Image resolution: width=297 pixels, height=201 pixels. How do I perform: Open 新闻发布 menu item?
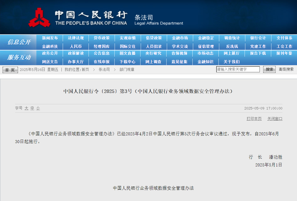50,38
